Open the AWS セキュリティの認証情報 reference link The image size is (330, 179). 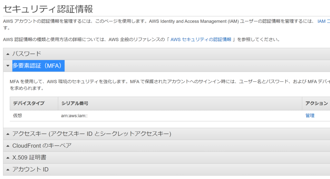click(x=201, y=39)
